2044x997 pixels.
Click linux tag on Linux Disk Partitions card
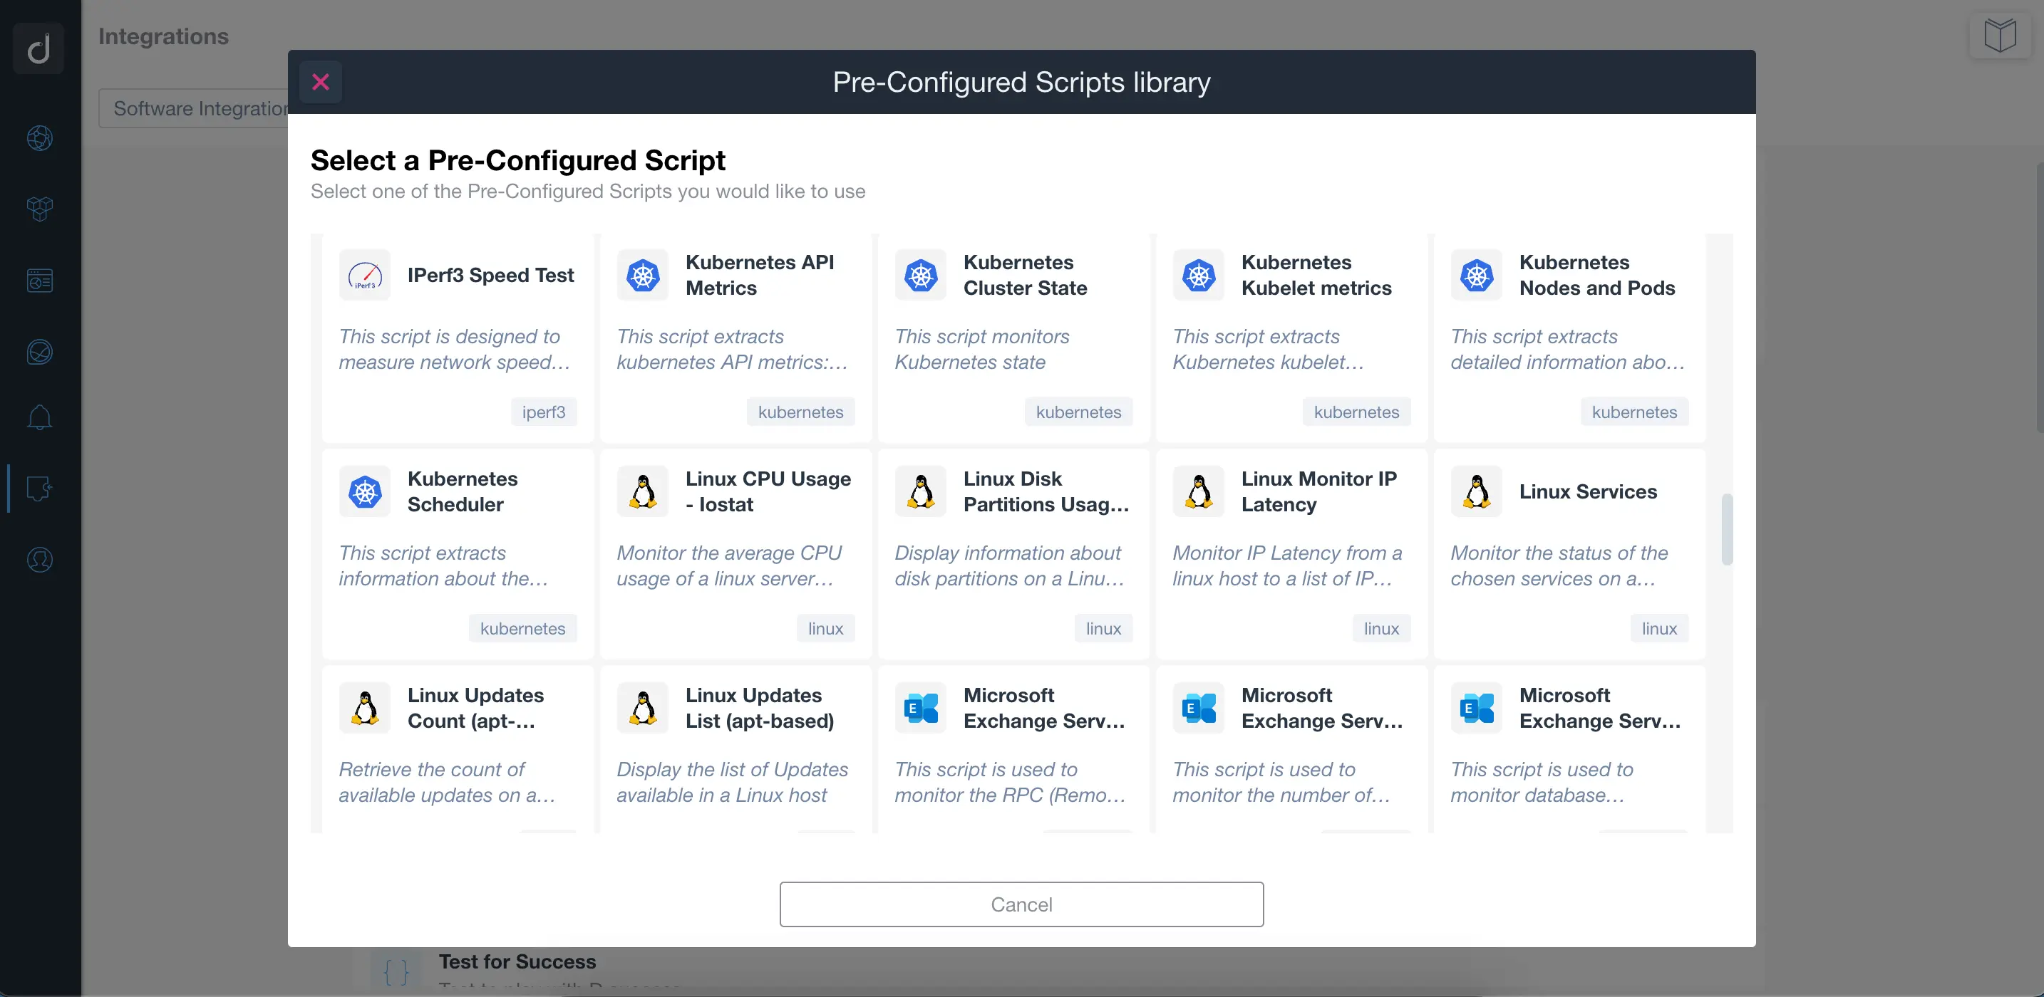[1103, 628]
